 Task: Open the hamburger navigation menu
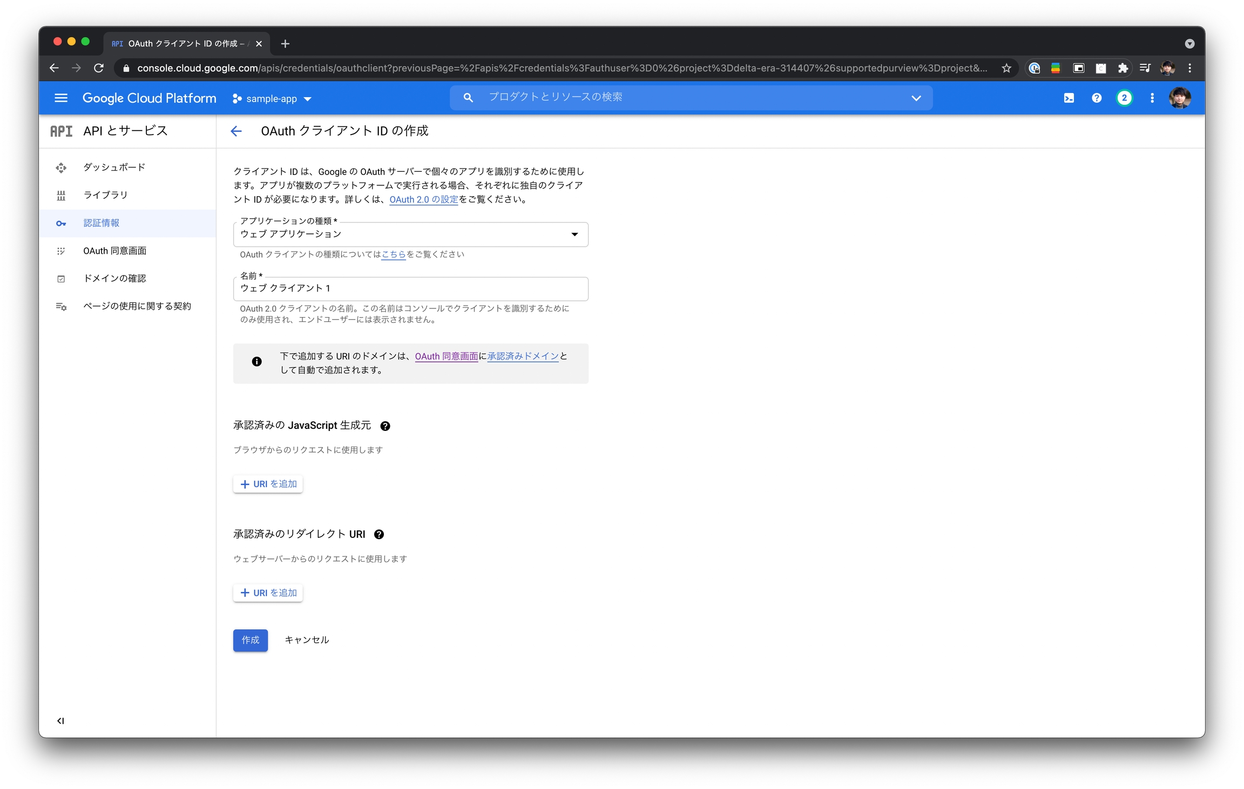[61, 98]
